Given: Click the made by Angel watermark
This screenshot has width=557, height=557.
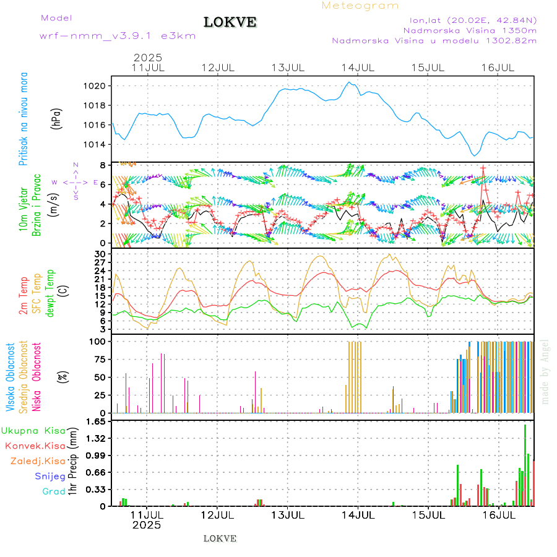Looking at the screenshot, I should [x=545, y=371].
